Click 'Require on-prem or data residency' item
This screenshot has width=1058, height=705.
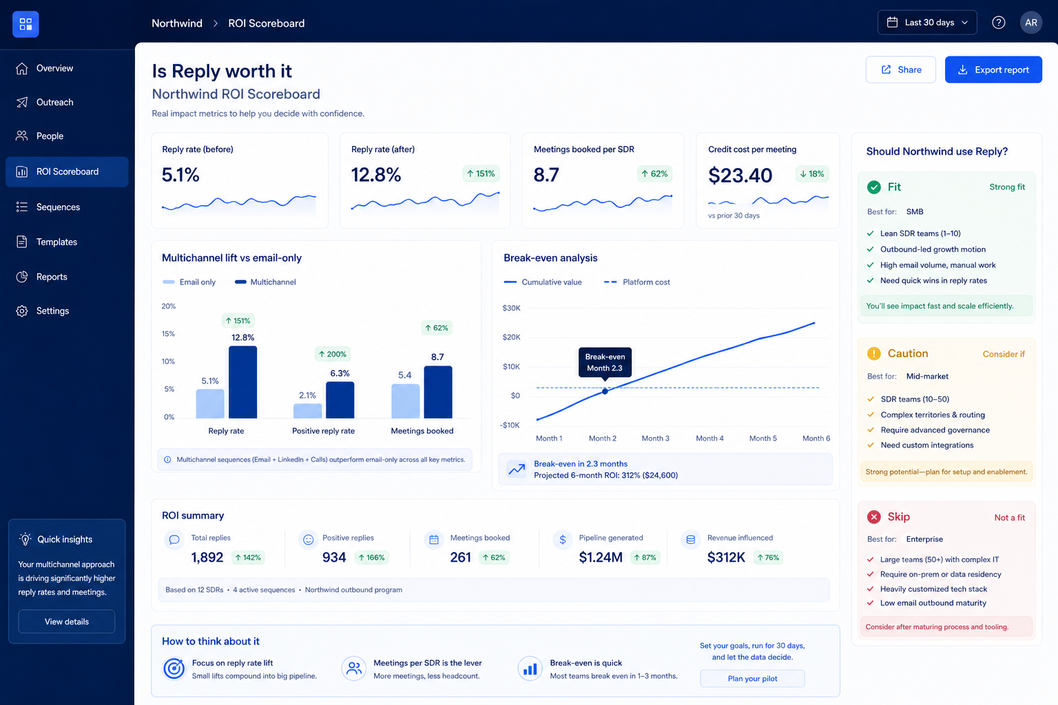pos(940,574)
